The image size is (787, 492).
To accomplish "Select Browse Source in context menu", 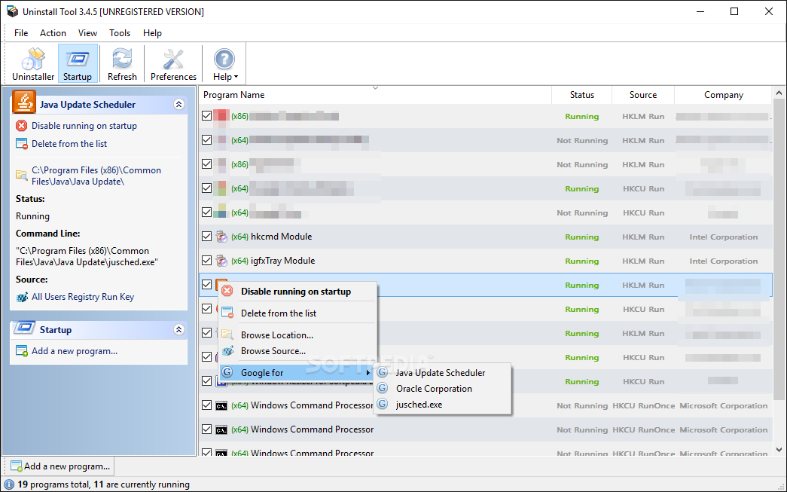I will click(297, 351).
